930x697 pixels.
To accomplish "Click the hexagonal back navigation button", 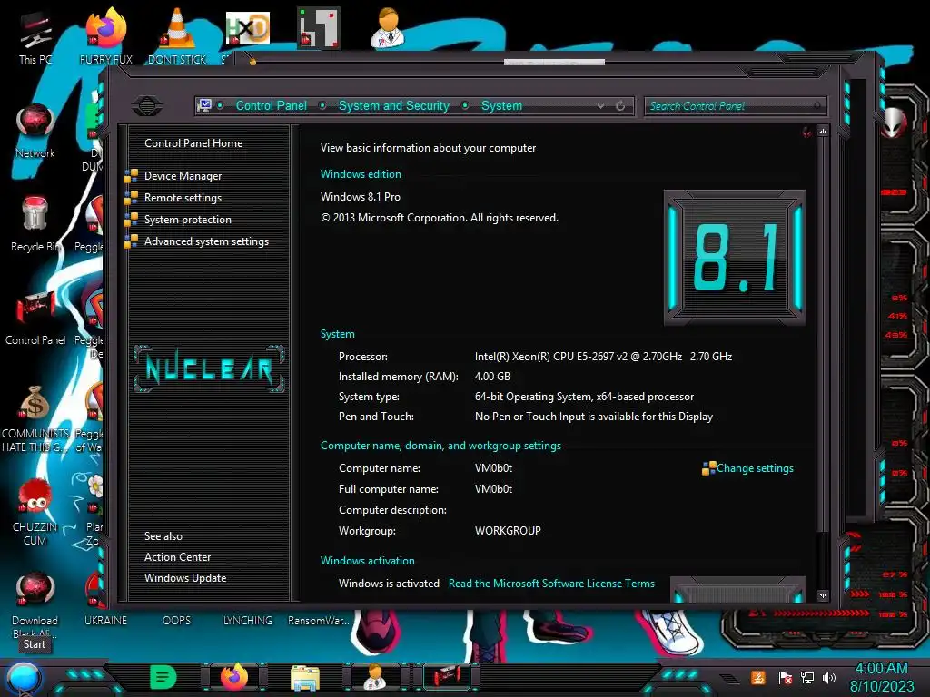I will 147,106.
